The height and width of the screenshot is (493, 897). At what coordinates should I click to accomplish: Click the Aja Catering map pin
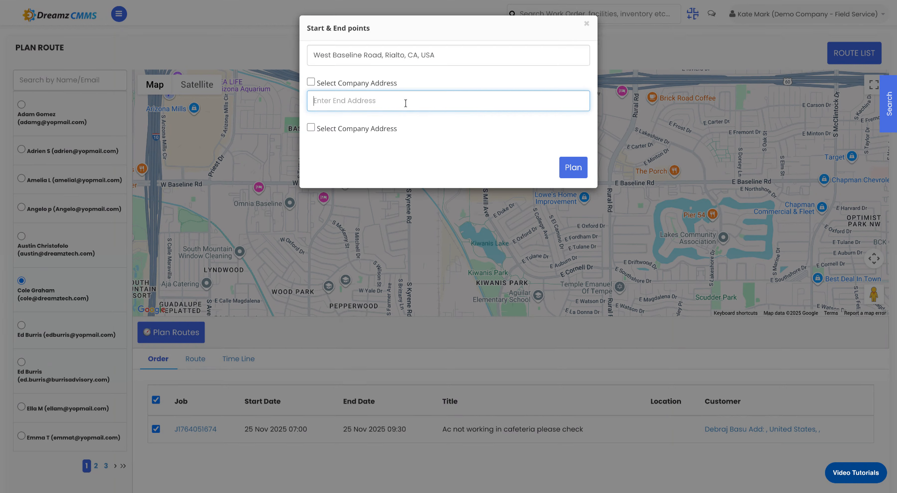(206, 283)
